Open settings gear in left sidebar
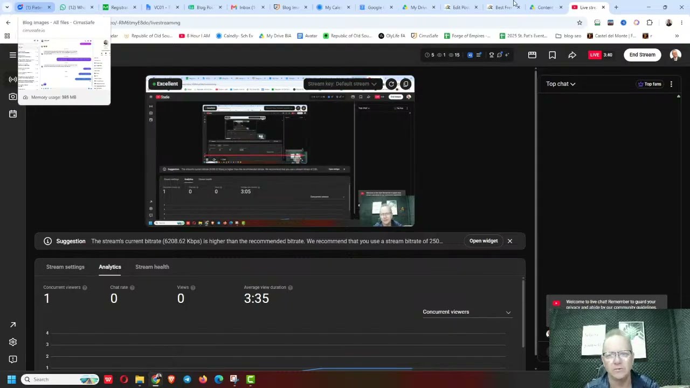The width and height of the screenshot is (690, 388). pyautogui.click(x=13, y=342)
